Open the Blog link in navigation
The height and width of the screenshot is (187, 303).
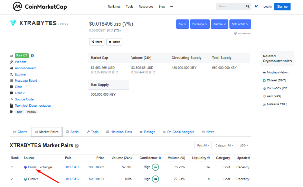[162, 6]
